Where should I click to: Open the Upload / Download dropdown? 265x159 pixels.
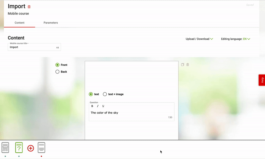199,39
